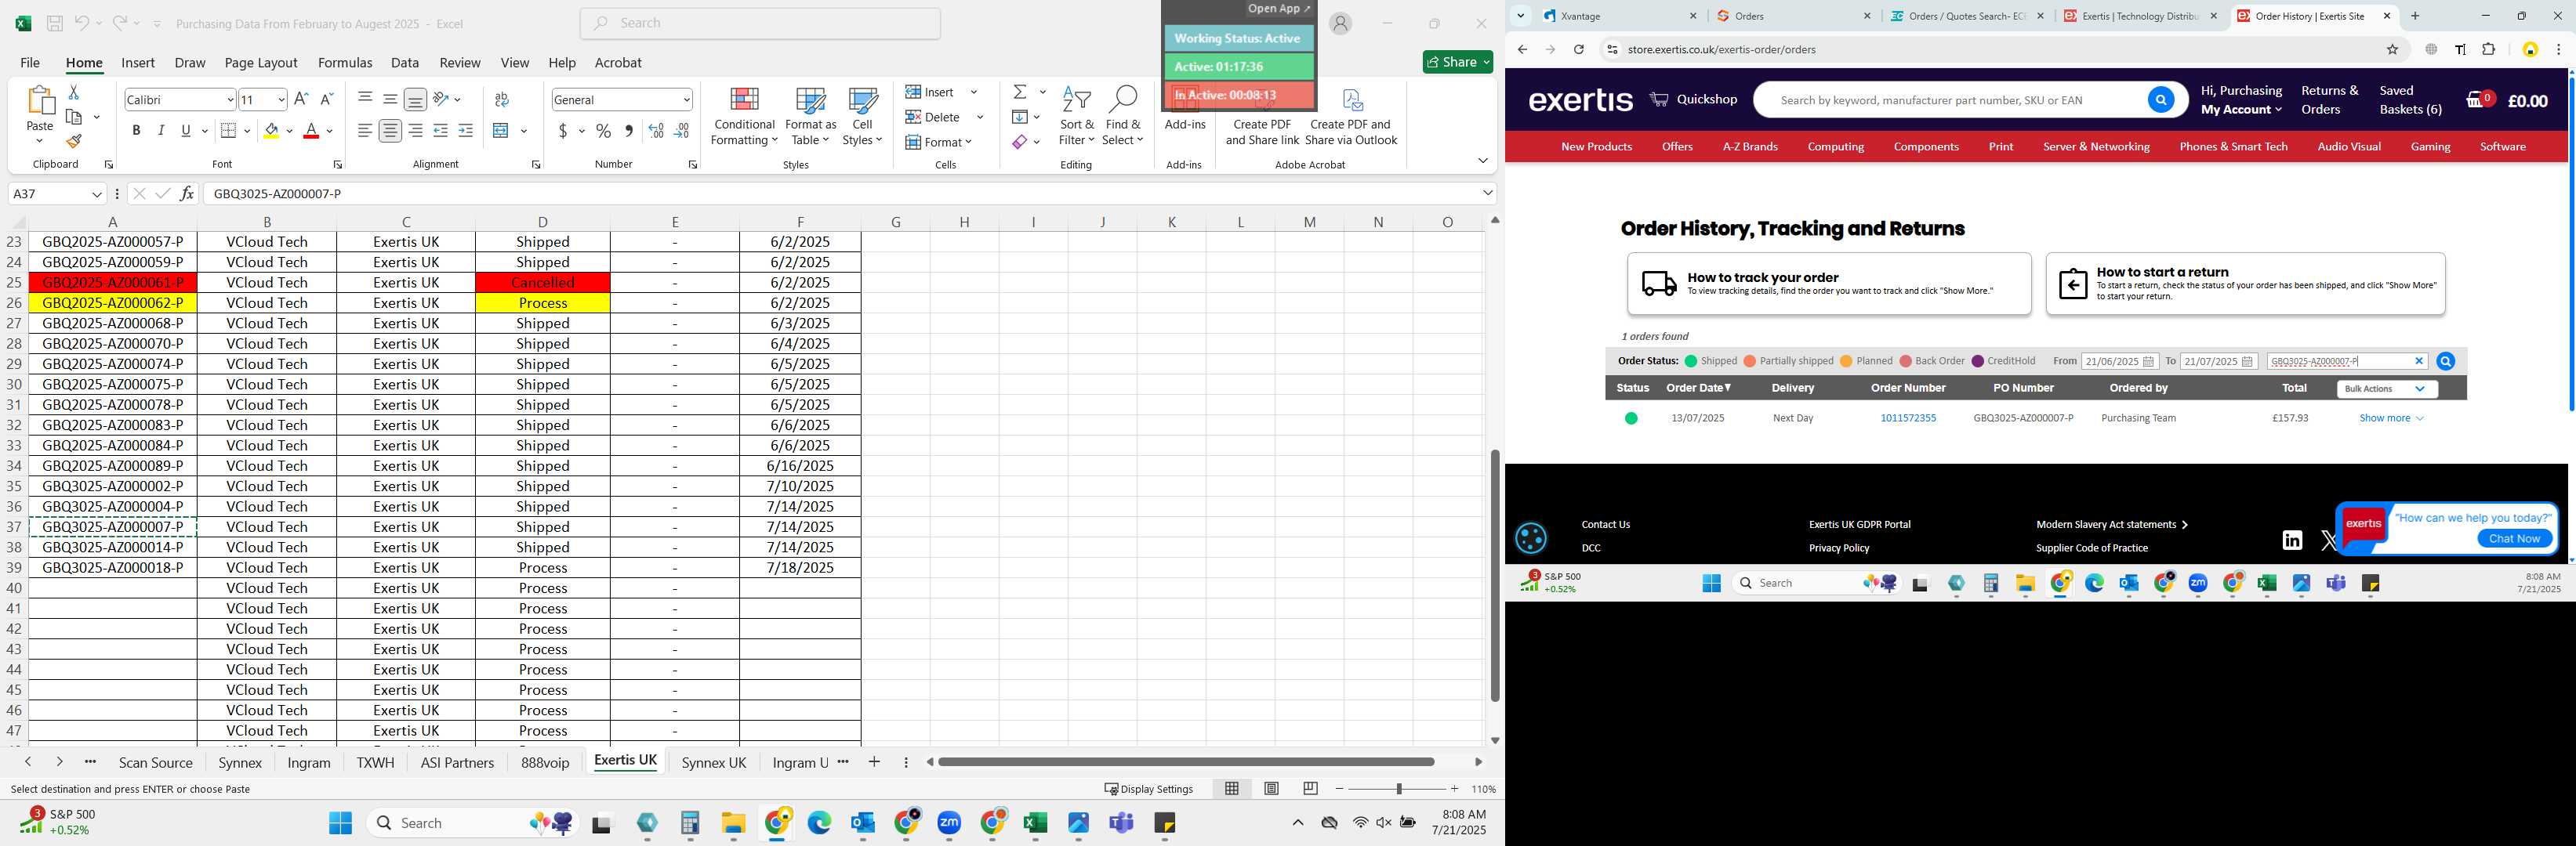Viewport: 2576px width, 846px height.
Task: Open Cell Styles gallery
Action: (862, 117)
